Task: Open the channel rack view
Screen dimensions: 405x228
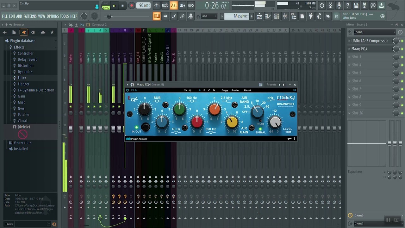Action: click(x=277, y=16)
